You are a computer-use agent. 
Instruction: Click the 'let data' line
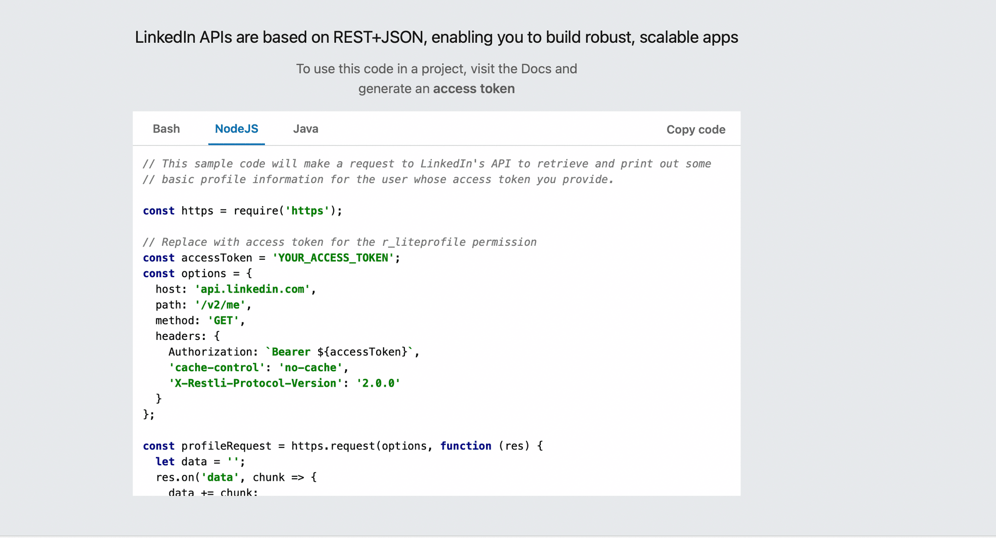[200, 462]
